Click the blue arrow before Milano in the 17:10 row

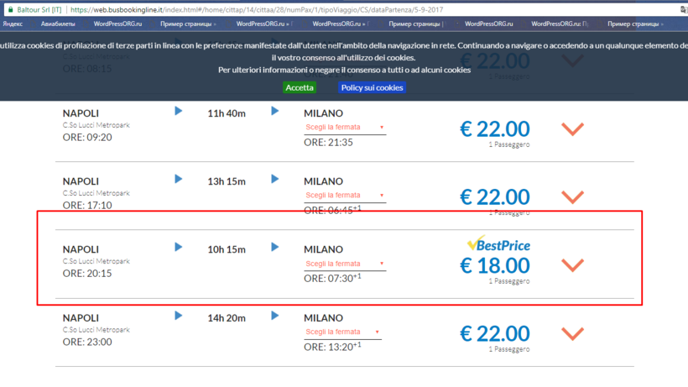[x=275, y=179]
